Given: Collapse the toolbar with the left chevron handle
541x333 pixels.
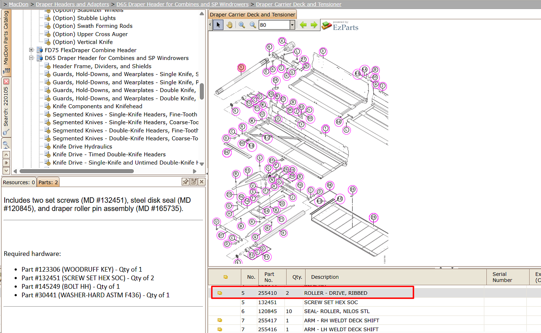Looking at the screenshot, I should pyautogui.click(x=211, y=25).
